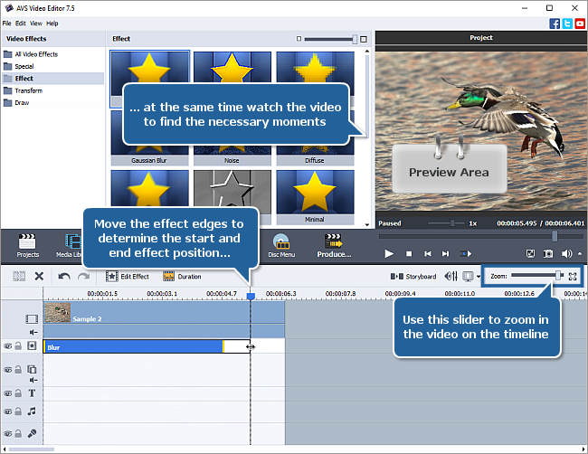The image size is (588, 454).
Task: Toggle visibility of video overlay track
Action: coord(7,370)
